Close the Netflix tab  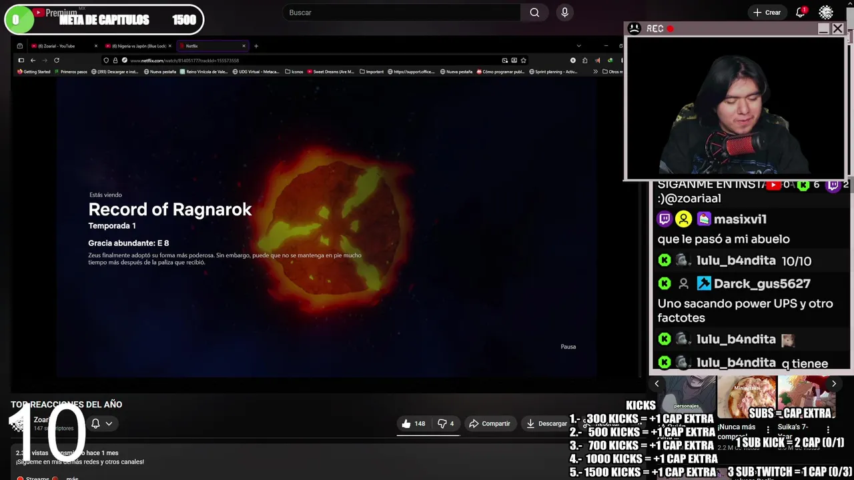coord(244,46)
